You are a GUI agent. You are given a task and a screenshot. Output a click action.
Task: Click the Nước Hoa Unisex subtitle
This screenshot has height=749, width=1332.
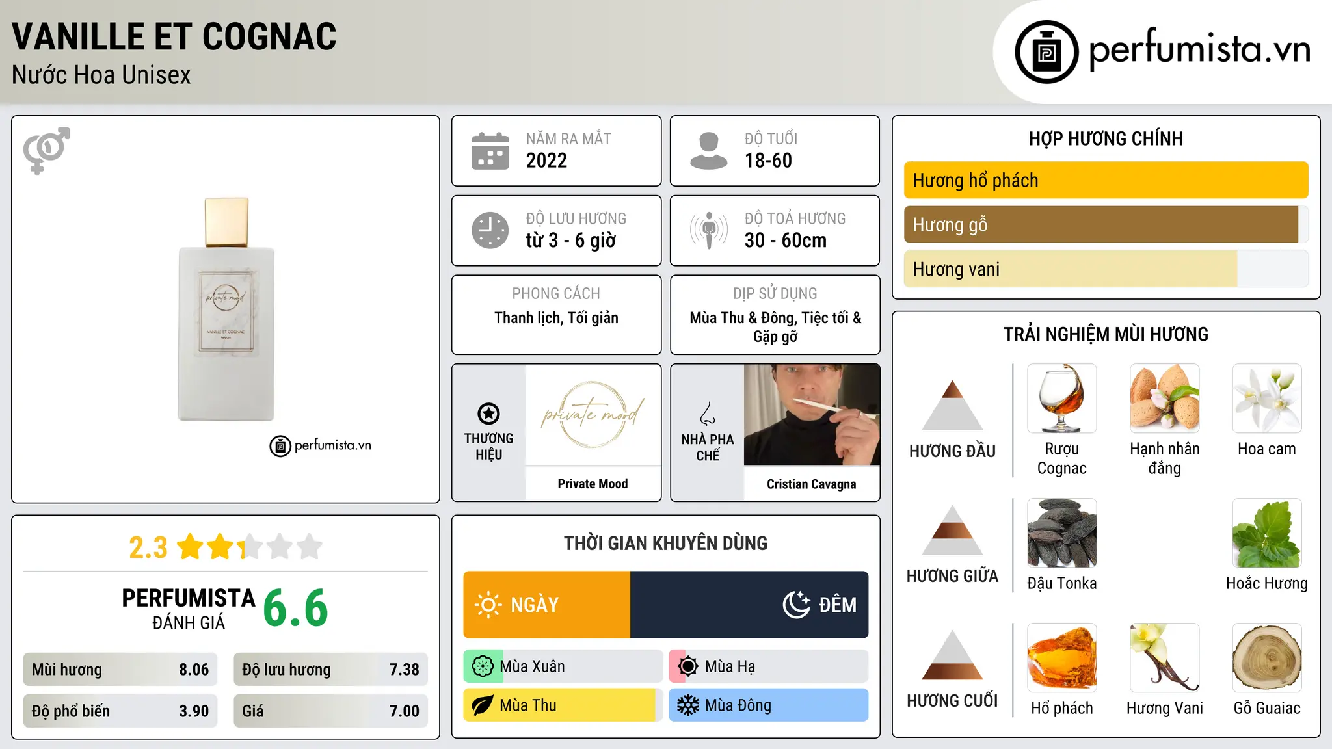tap(101, 75)
